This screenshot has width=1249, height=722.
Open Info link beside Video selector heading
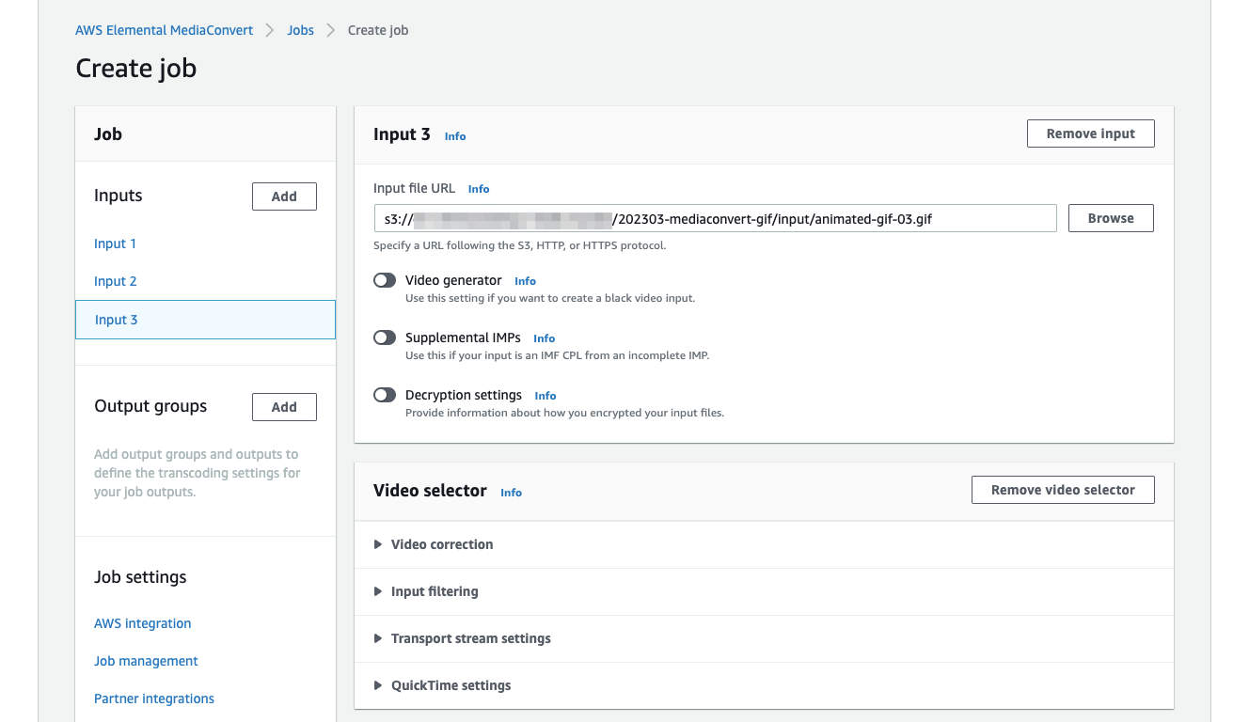(x=511, y=493)
